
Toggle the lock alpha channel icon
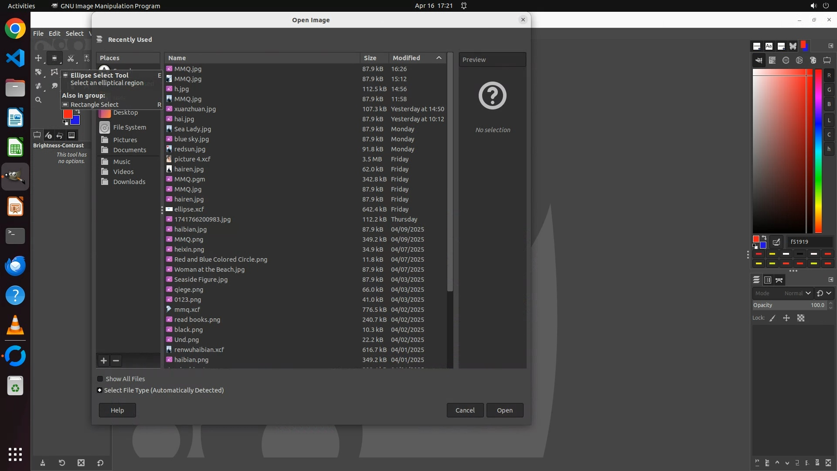(x=801, y=318)
